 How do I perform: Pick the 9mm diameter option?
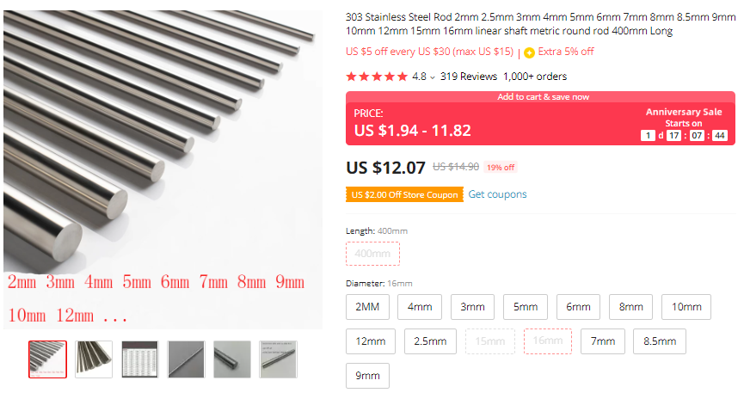[367, 376]
